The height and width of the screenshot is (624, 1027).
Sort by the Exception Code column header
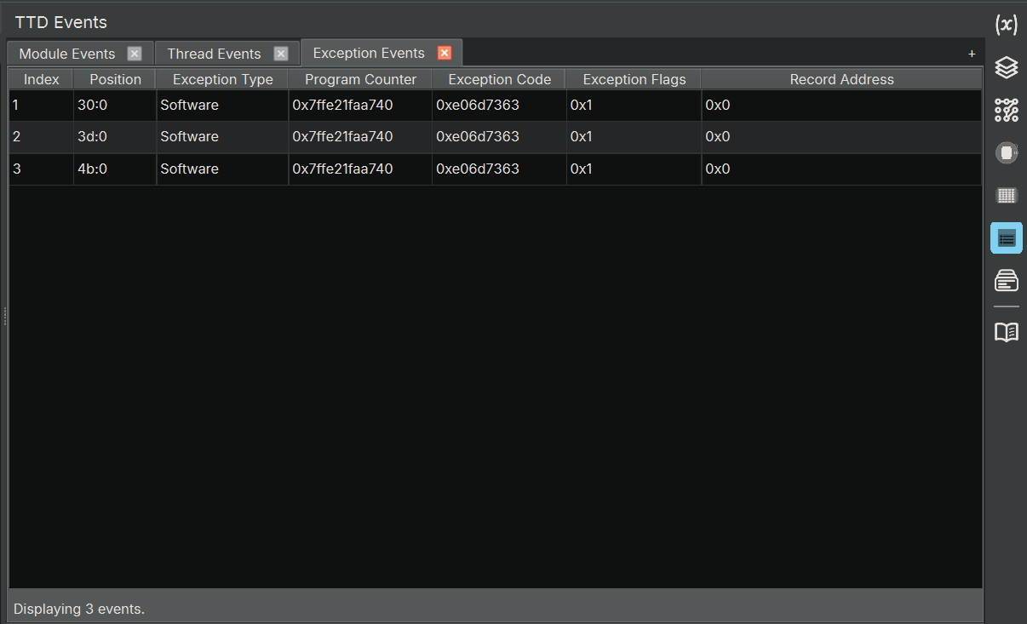499,79
